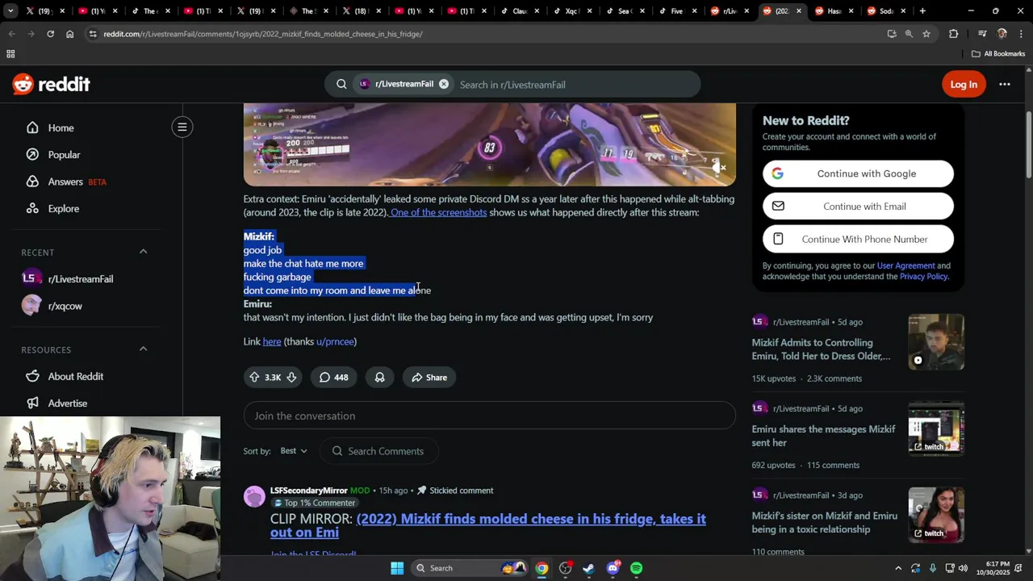Open the u/prncee user profile link
Screen dimensions: 1033x581
pos(335,341)
